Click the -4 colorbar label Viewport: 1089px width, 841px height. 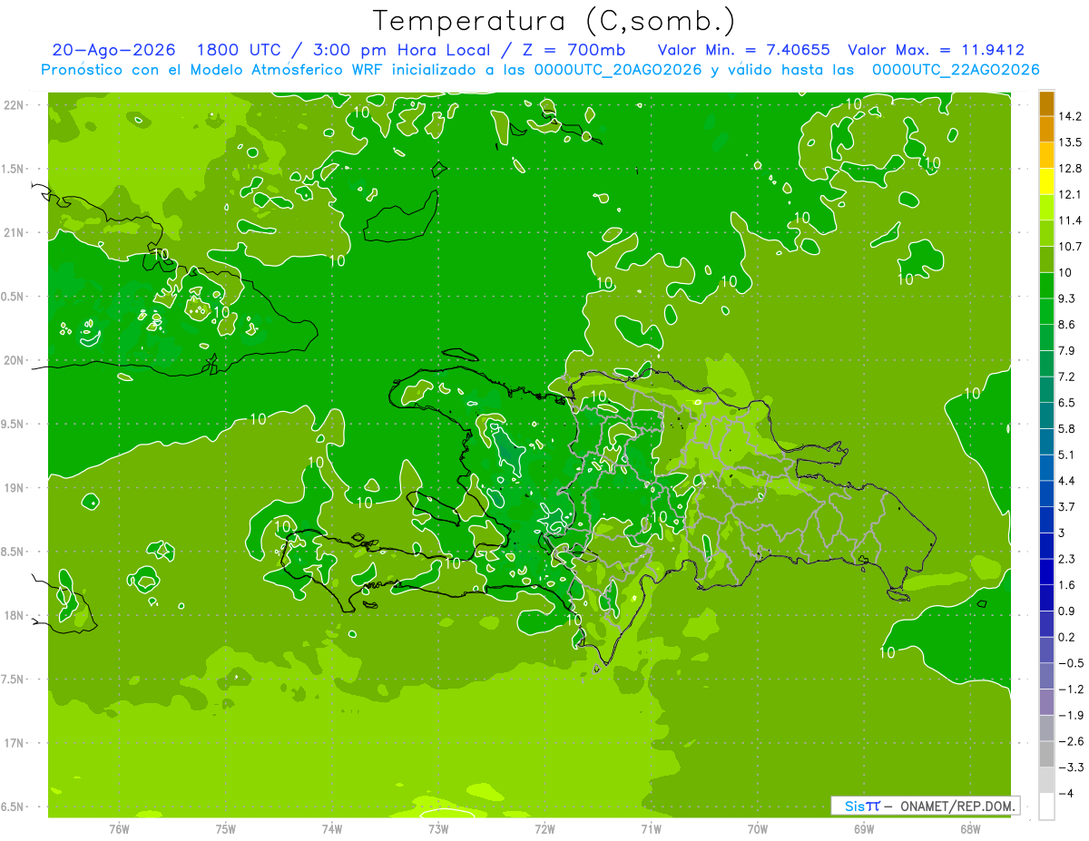tap(1066, 794)
